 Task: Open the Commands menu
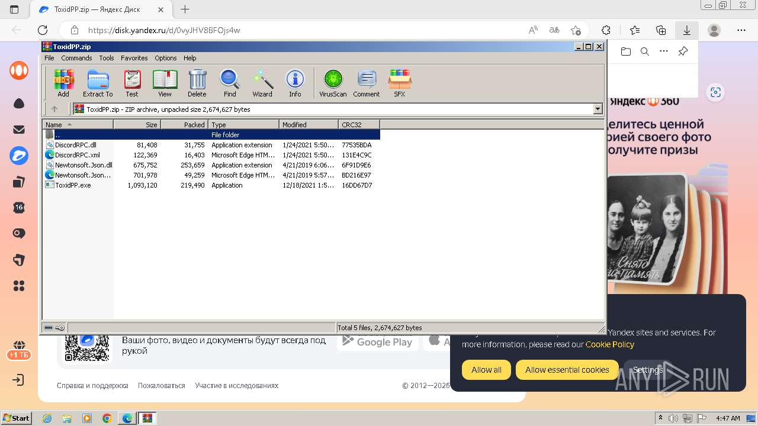pos(76,58)
